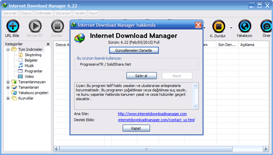The height and width of the screenshot is (155, 273).
Task: Open the contact_us.html support link
Action: point(157,120)
